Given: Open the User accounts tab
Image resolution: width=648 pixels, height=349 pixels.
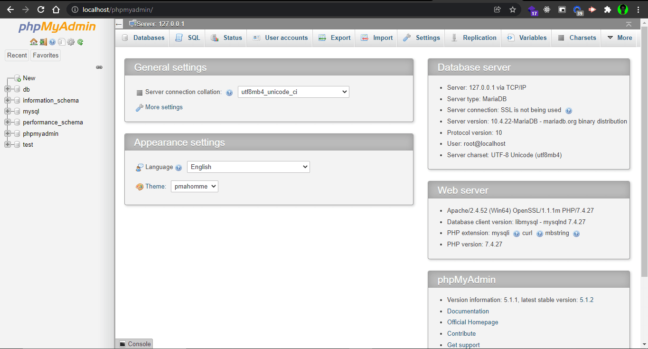Looking at the screenshot, I should (280, 38).
